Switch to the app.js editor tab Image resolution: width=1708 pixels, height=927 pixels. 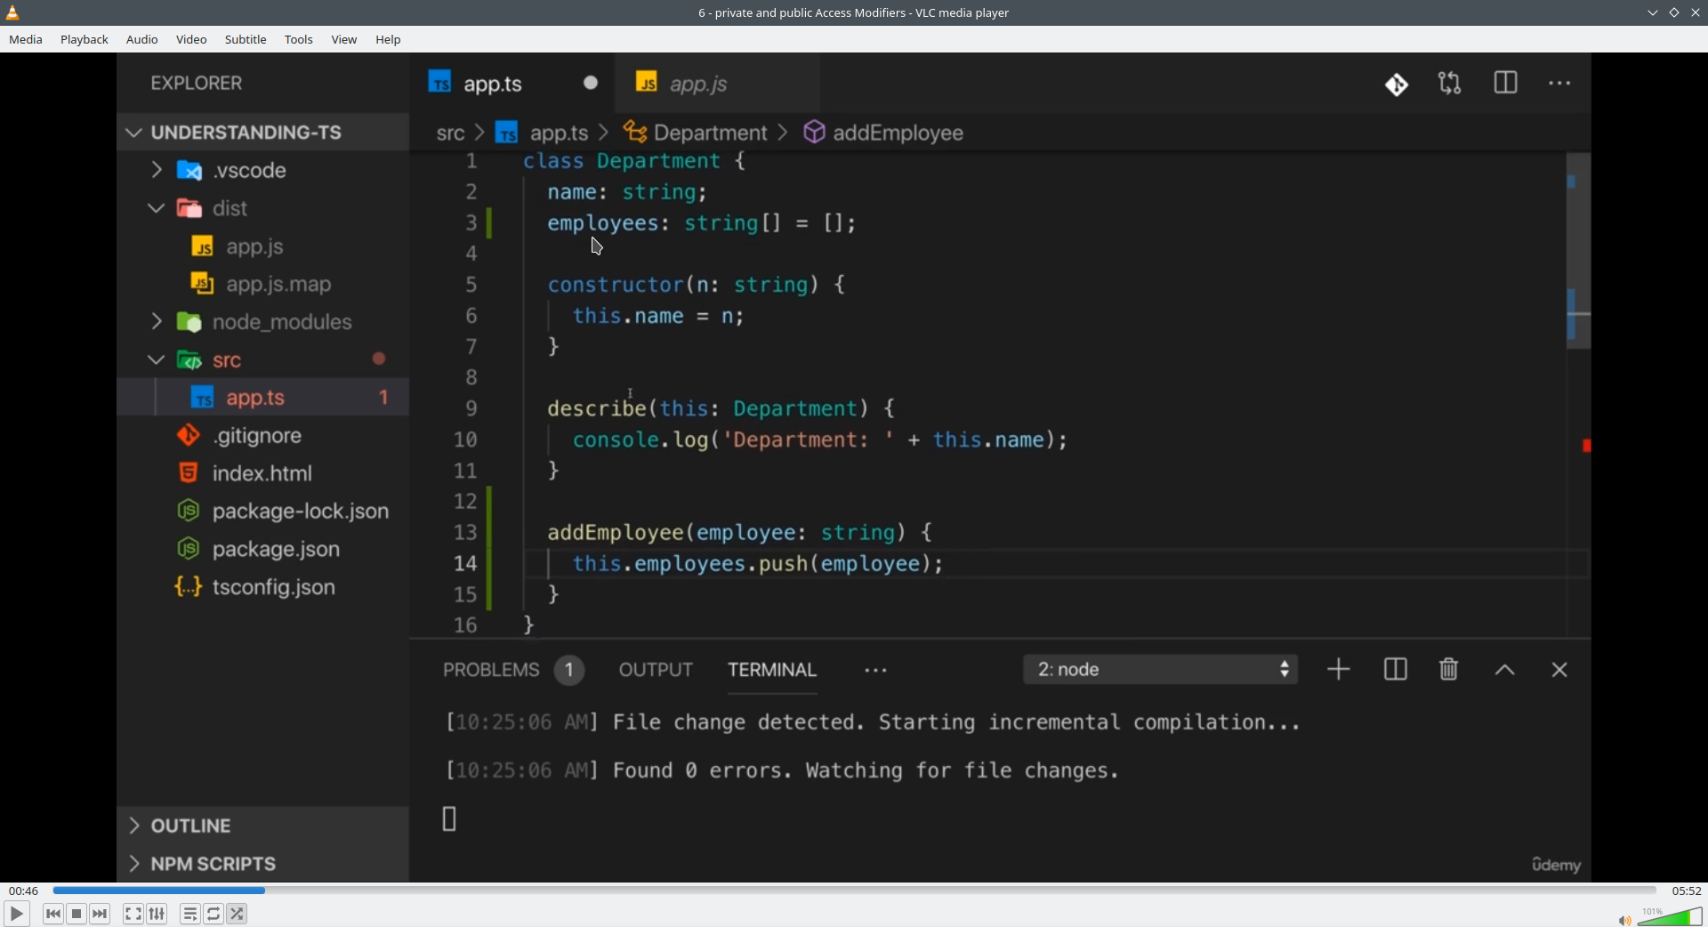[x=718, y=84]
